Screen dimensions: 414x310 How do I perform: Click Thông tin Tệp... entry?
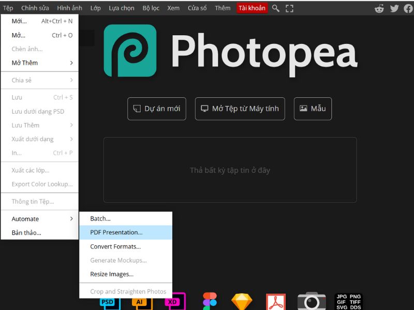40,202
